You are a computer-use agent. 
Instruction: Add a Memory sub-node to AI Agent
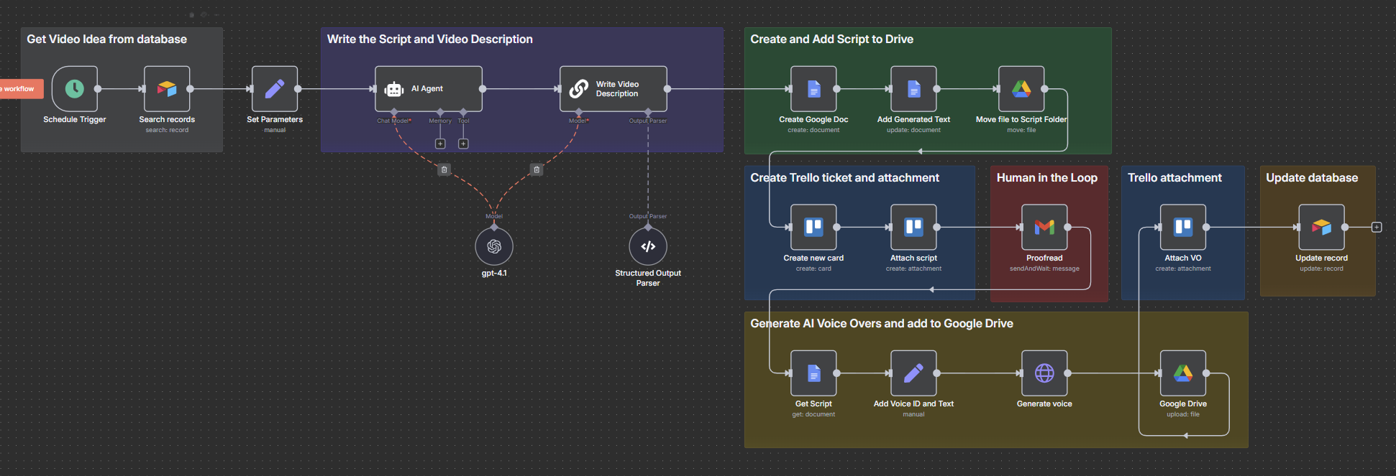[440, 144]
